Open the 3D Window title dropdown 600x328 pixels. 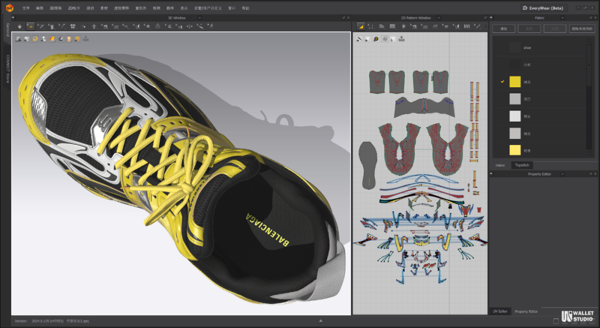click(x=199, y=18)
